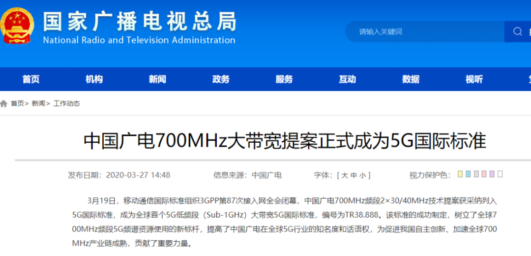Open the 视听 navigation tab
The height and width of the screenshot is (256, 531).
(x=474, y=79)
